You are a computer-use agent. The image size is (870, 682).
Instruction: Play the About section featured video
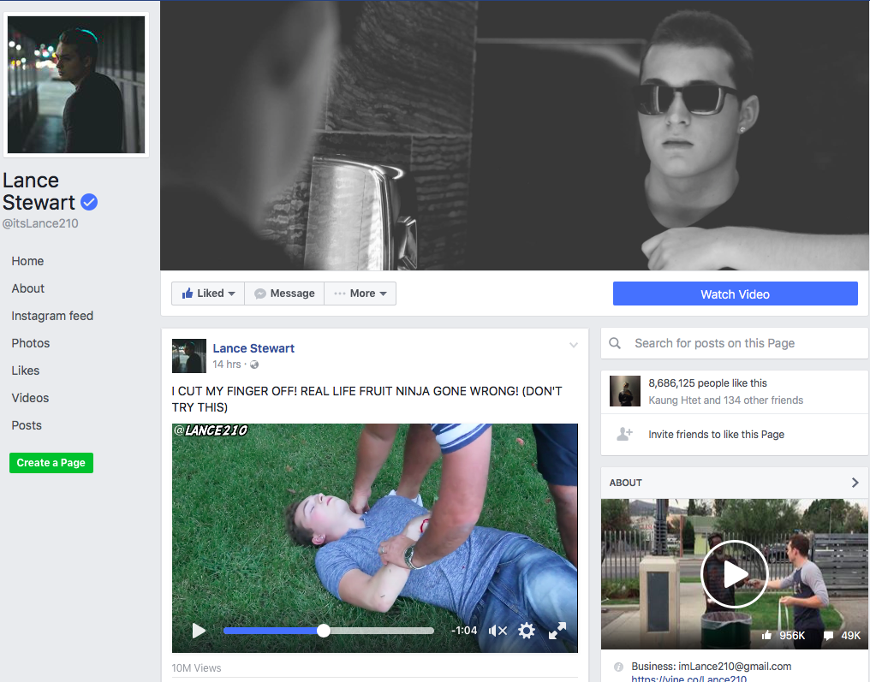pyautogui.click(x=734, y=574)
